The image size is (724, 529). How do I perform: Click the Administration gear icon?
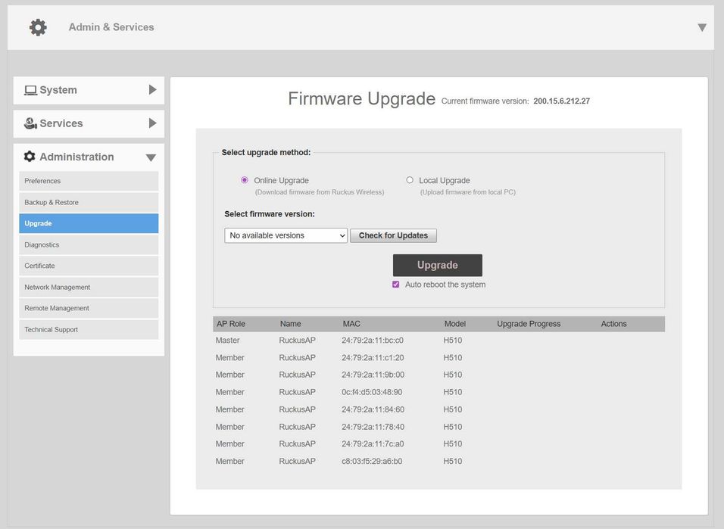(x=30, y=157)
